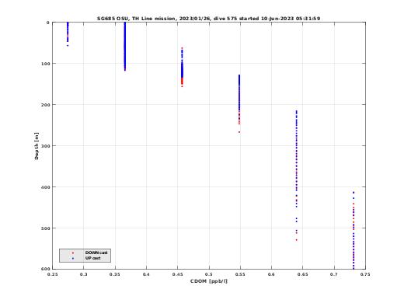Click the 100 depth tick label
This screenshot has height=303, width=404.
46,64
